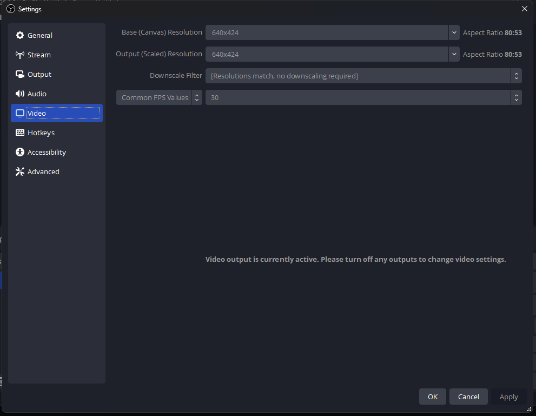This screenshot has height=416, width=536.
Task: Click the Accessibility person icon
Action: click(x=20, y=152)
